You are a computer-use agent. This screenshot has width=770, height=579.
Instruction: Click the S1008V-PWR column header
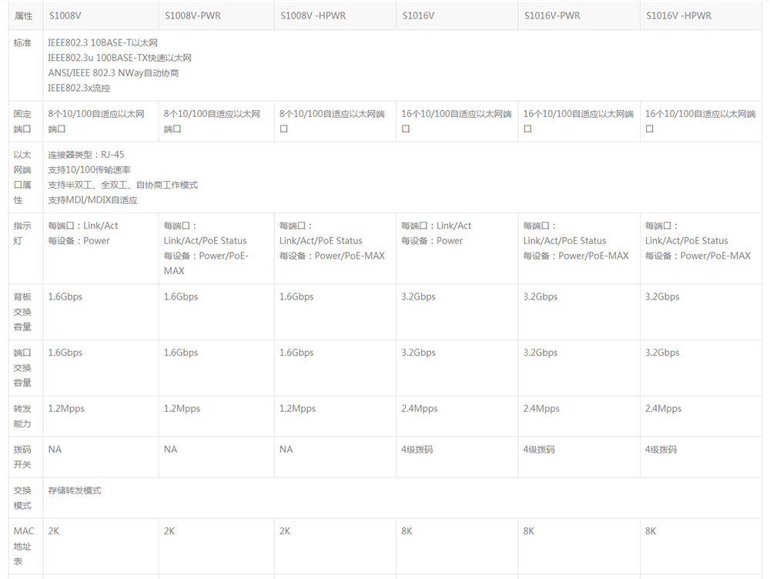pos(191,15)
